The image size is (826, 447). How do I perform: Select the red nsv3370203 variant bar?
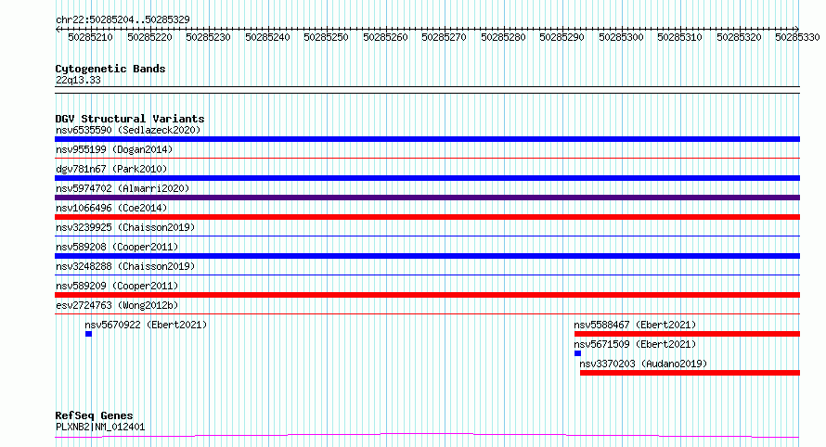coord(690,373)
